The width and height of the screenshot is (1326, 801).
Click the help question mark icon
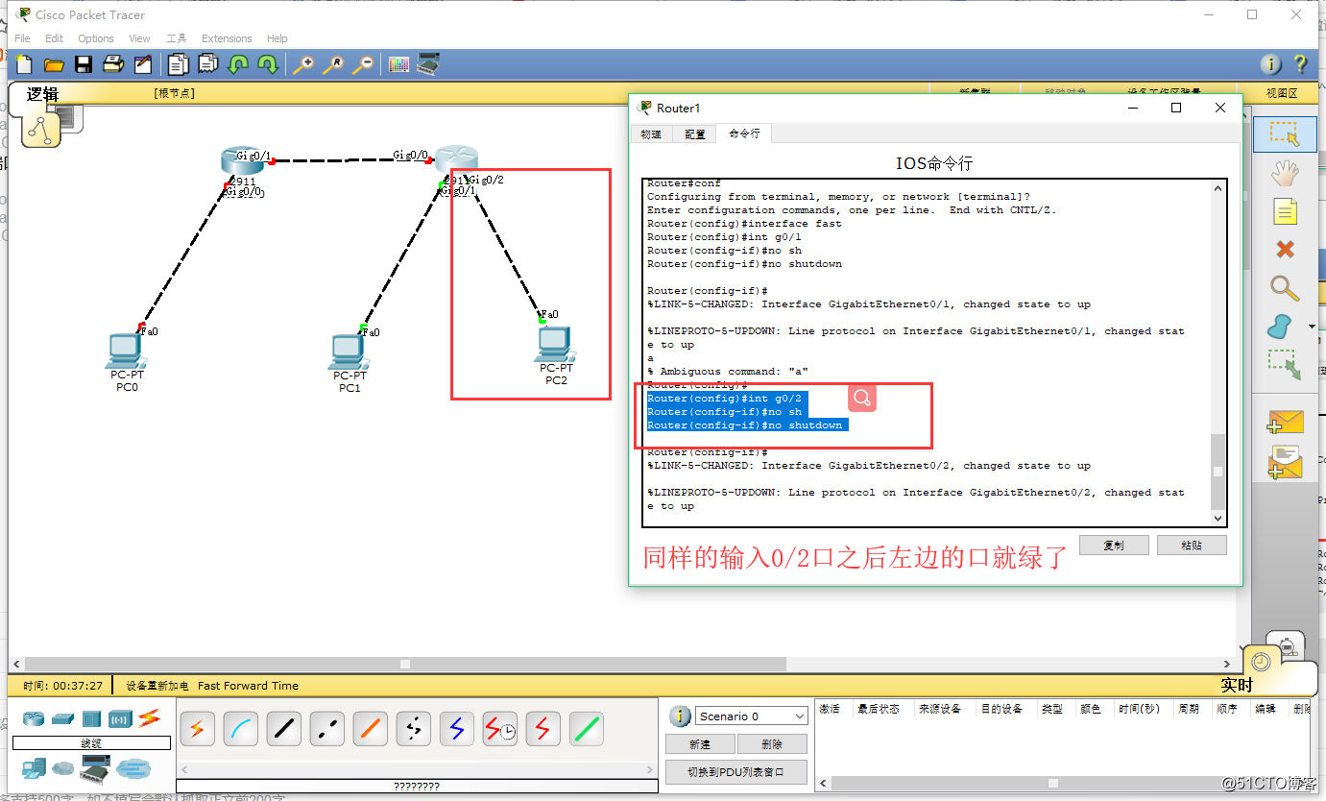pyautogui.click(x=1300, y=64)
